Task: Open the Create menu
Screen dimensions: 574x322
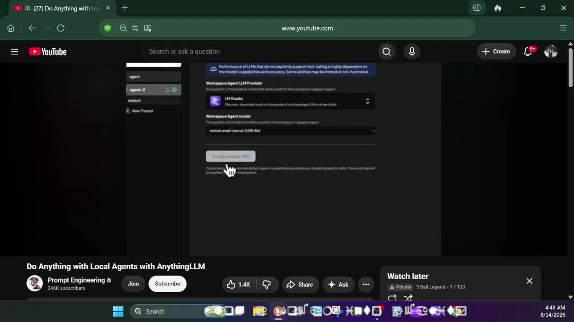Action: [x=496, y=51]
